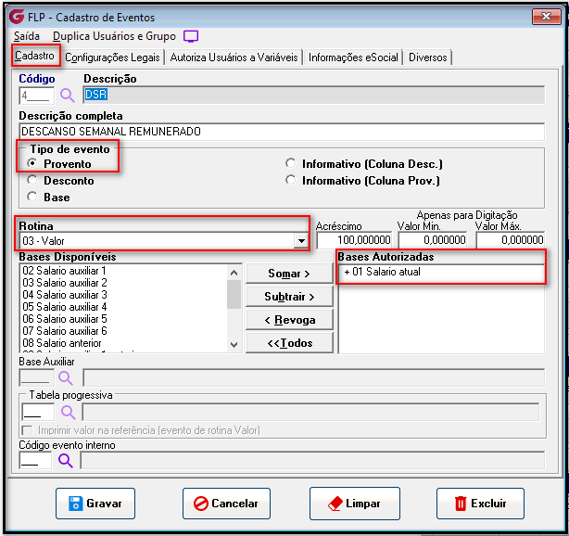Click the Valor Máx. input field
Viewport: 569px width, 536px height.
tap(511, 240)
